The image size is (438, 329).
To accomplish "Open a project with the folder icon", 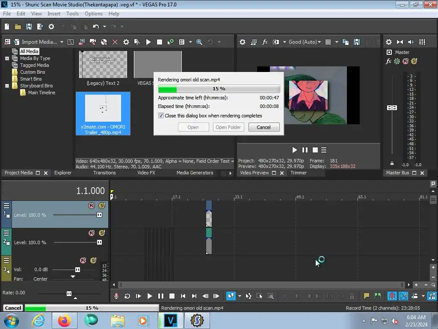I will pos(18,27).
